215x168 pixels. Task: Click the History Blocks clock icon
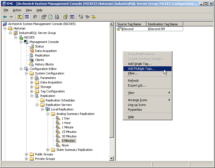pyautogui.click(x=32, y=64)
